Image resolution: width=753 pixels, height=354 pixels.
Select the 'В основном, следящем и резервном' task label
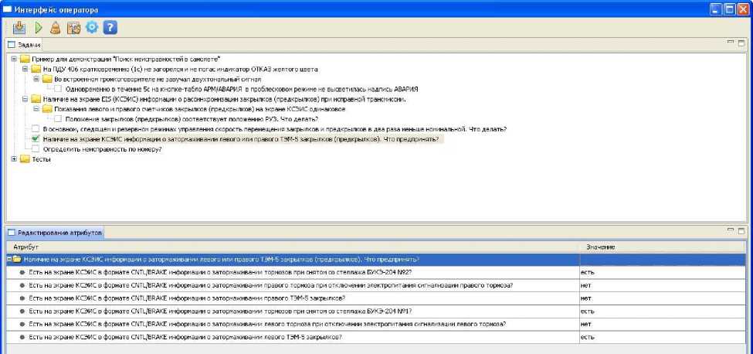[x=275, y=129]
